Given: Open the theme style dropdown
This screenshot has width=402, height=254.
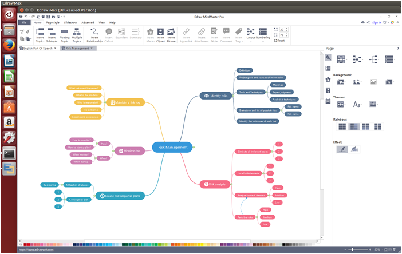Looking at the screenshot, I should (x=341, y=104).
